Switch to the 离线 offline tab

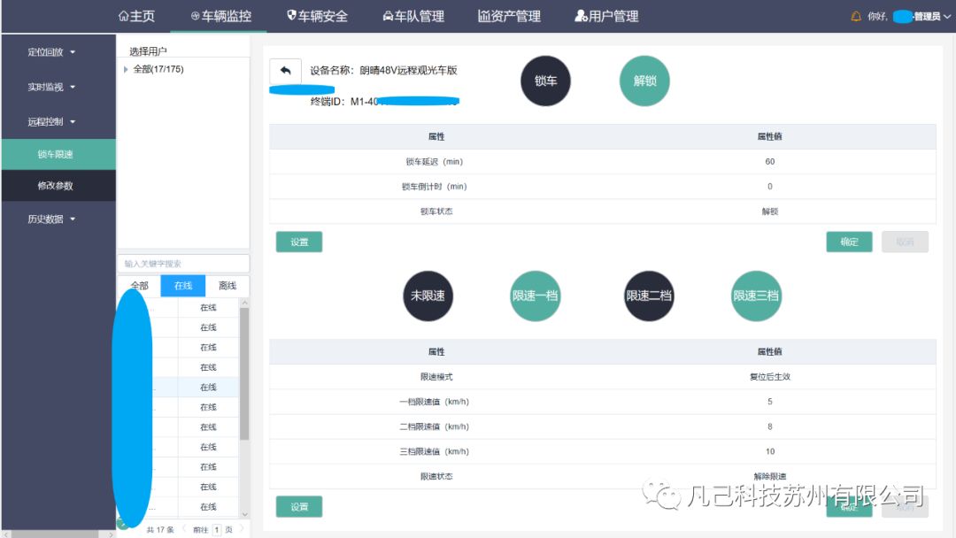click(x=227, y=286)
